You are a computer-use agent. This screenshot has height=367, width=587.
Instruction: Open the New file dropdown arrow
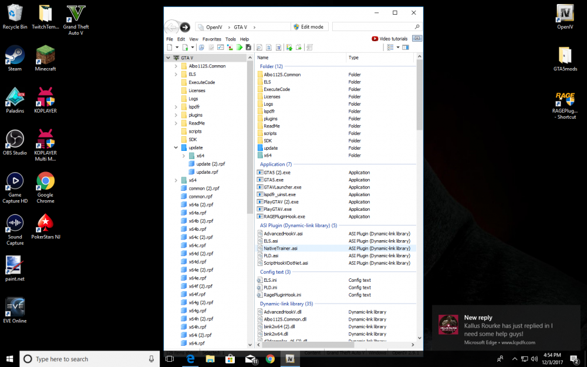(x=177, y=48)
